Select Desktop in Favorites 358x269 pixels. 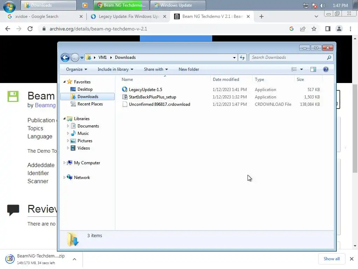[x=85, y=89]
